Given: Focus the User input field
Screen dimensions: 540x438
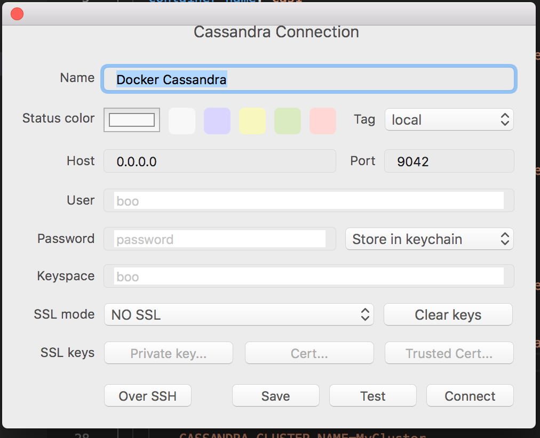Looking at the screenshot, I should [308, 200].
